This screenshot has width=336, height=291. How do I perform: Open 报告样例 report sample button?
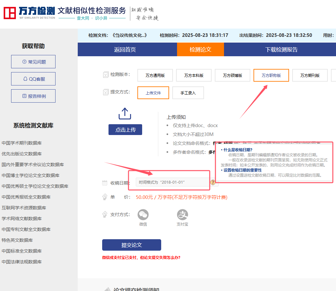[x=33, y=96]
